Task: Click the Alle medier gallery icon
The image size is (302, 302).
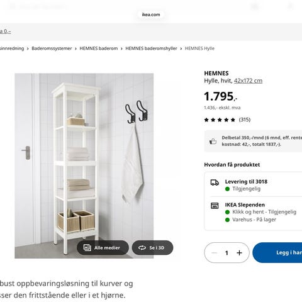Action: coord(87,248)
